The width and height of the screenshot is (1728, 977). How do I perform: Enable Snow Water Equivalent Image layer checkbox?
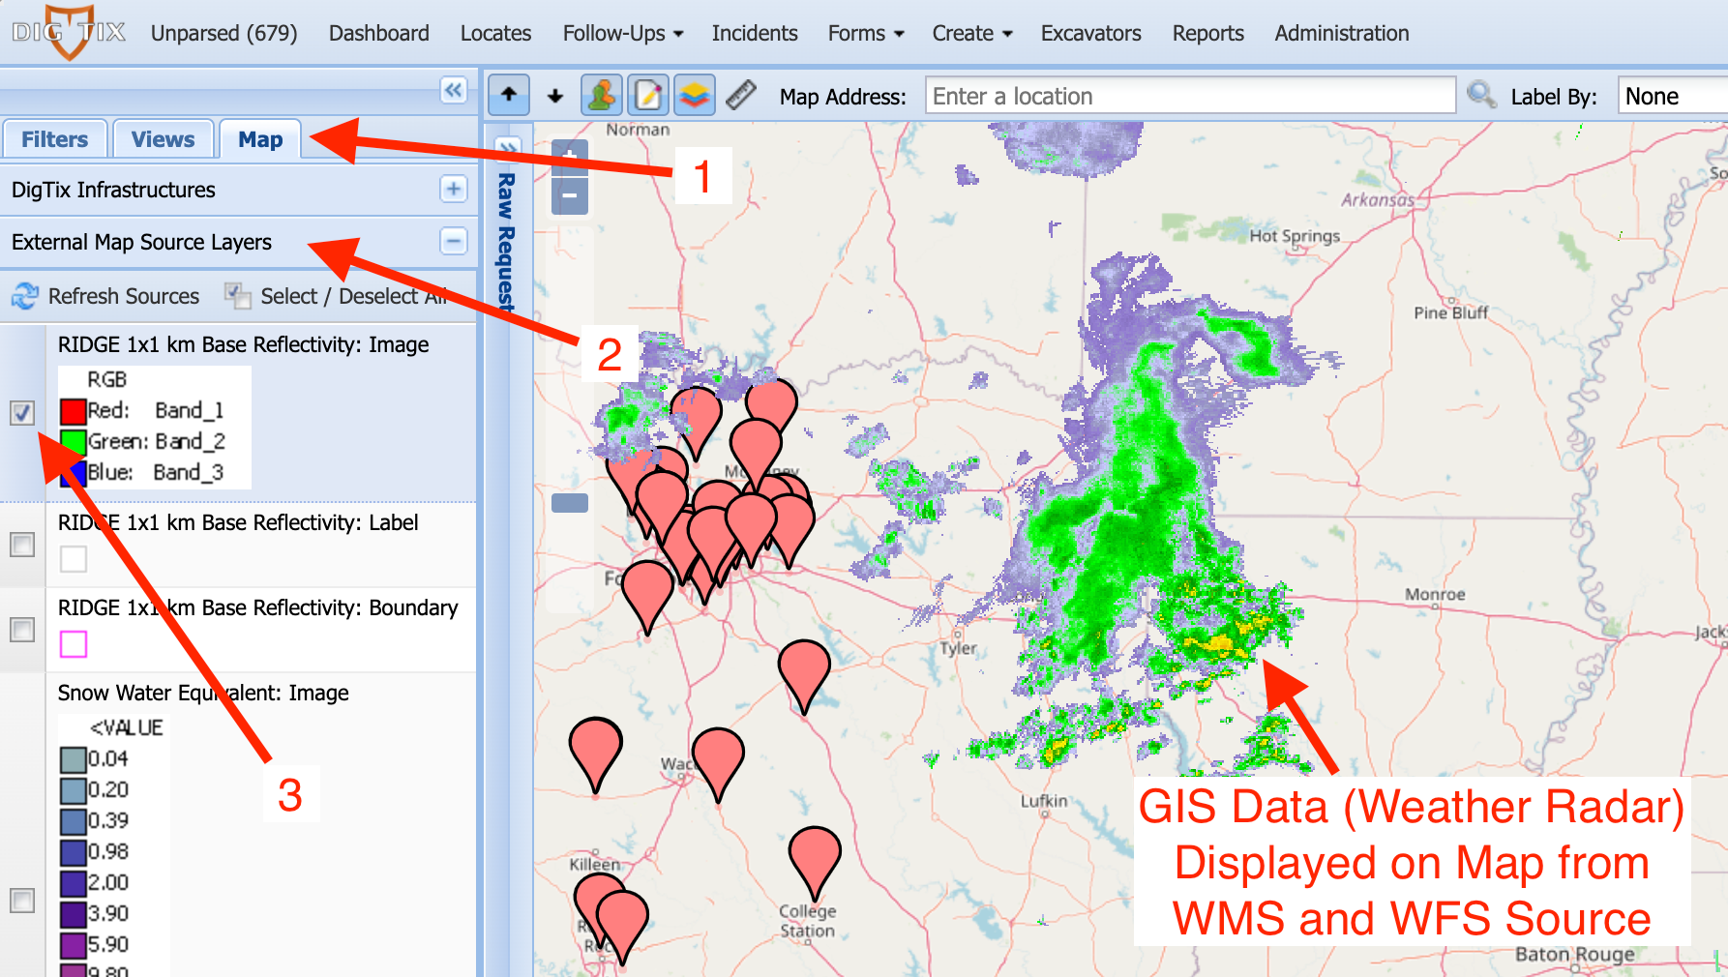point(22,901)
